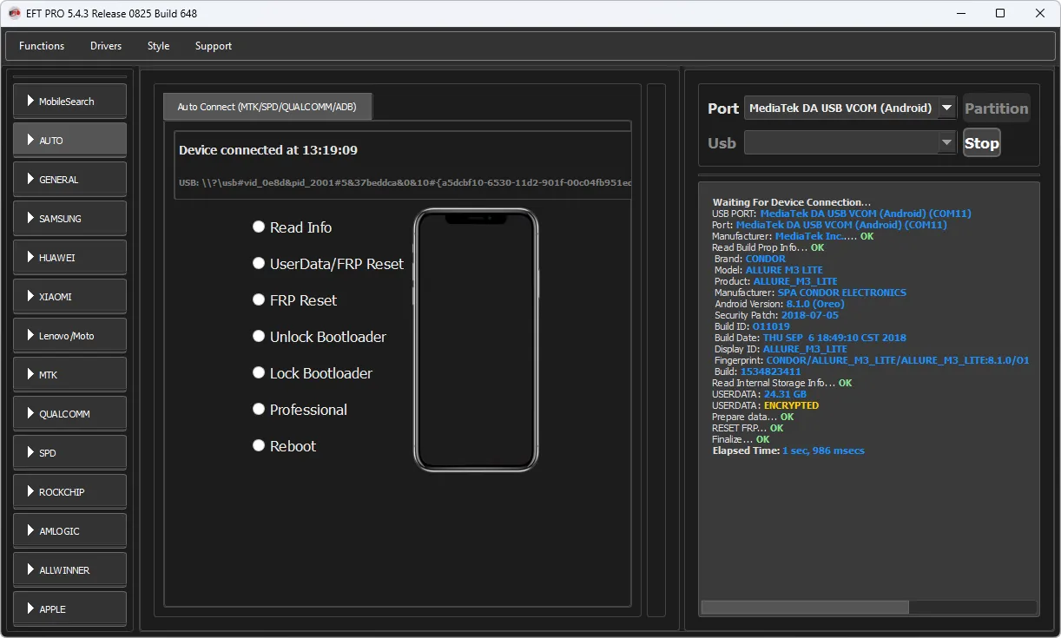Open the Port dropdown with MediaTek VCOM
The width and height of the screenshot is (1061, 638).
[849, 109]
